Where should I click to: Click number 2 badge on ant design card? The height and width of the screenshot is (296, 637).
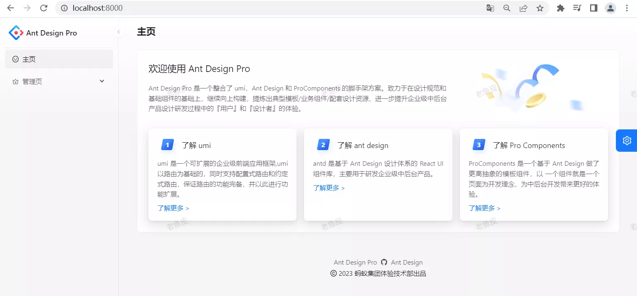[323, 145]
